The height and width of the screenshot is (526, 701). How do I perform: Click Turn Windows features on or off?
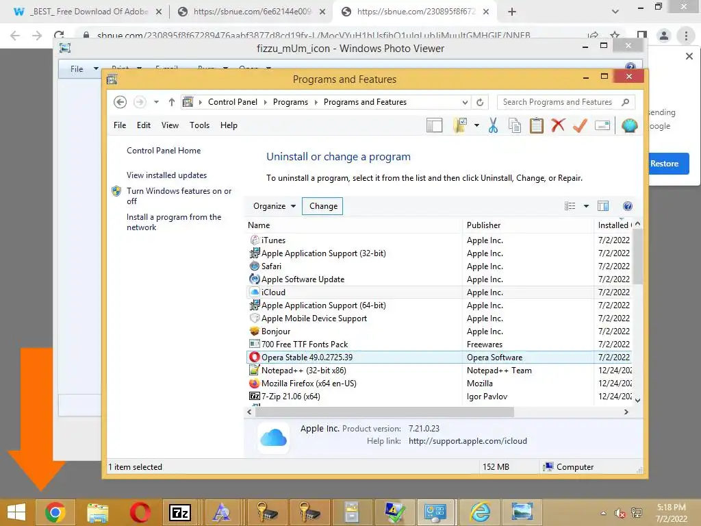click(x=179, y=196)
